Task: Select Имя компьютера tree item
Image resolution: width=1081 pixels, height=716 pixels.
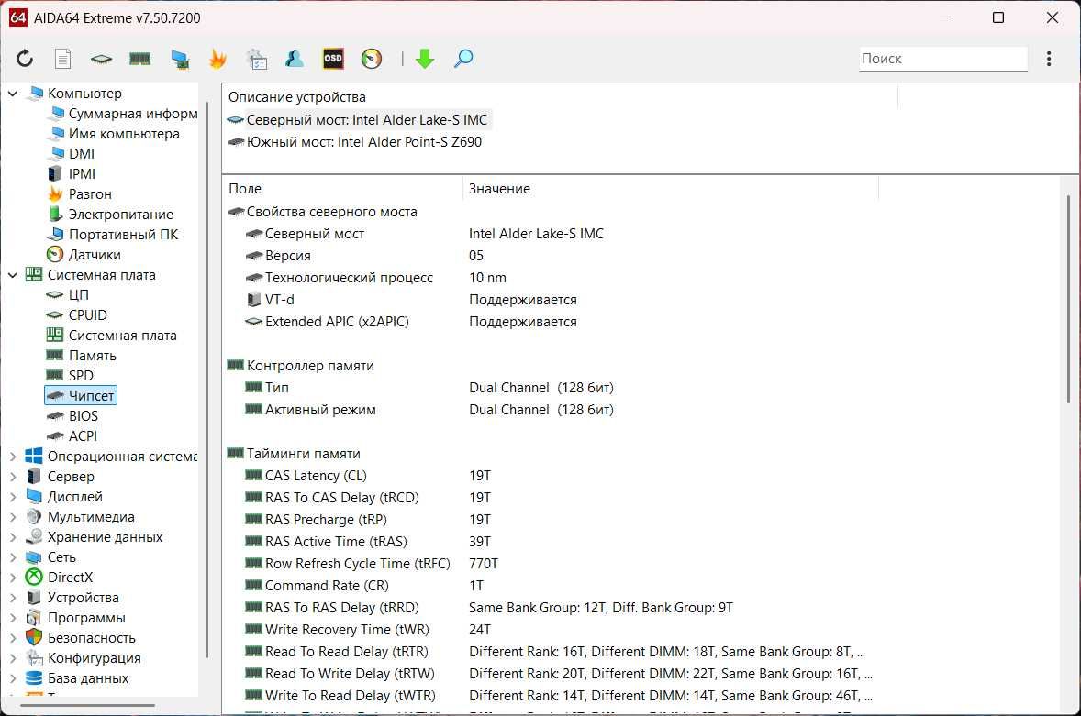Action: [114, 134]
